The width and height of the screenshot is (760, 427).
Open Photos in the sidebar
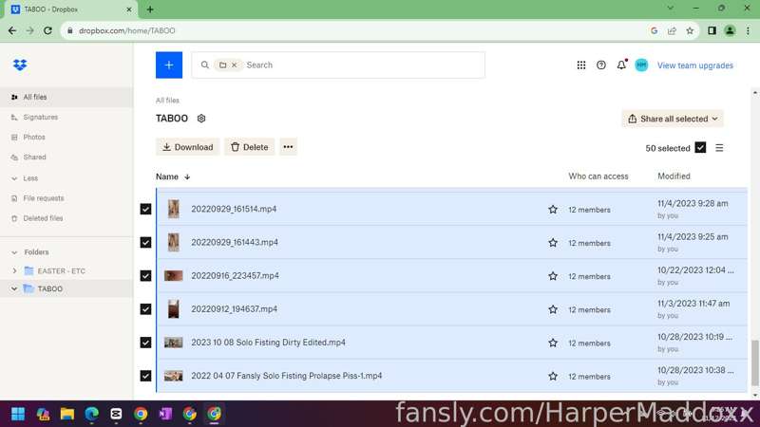click(x=34, y=137)
